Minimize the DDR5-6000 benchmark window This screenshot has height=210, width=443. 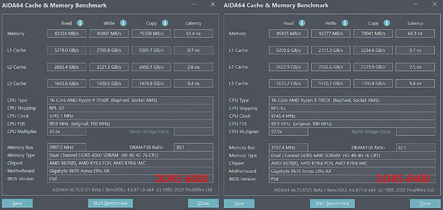pos(194,5)
